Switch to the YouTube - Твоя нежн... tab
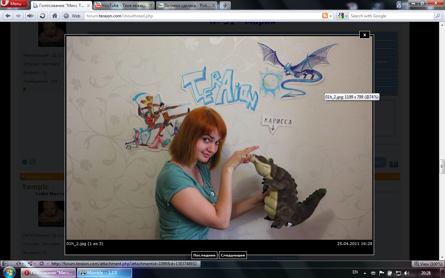Image resolution: width=445 pixels, height=278 pixels. (x=124, y=6)
